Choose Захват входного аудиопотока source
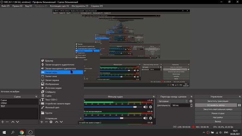Image resolution: width=242 pixels, height=136 pixels. click(62, 65)
